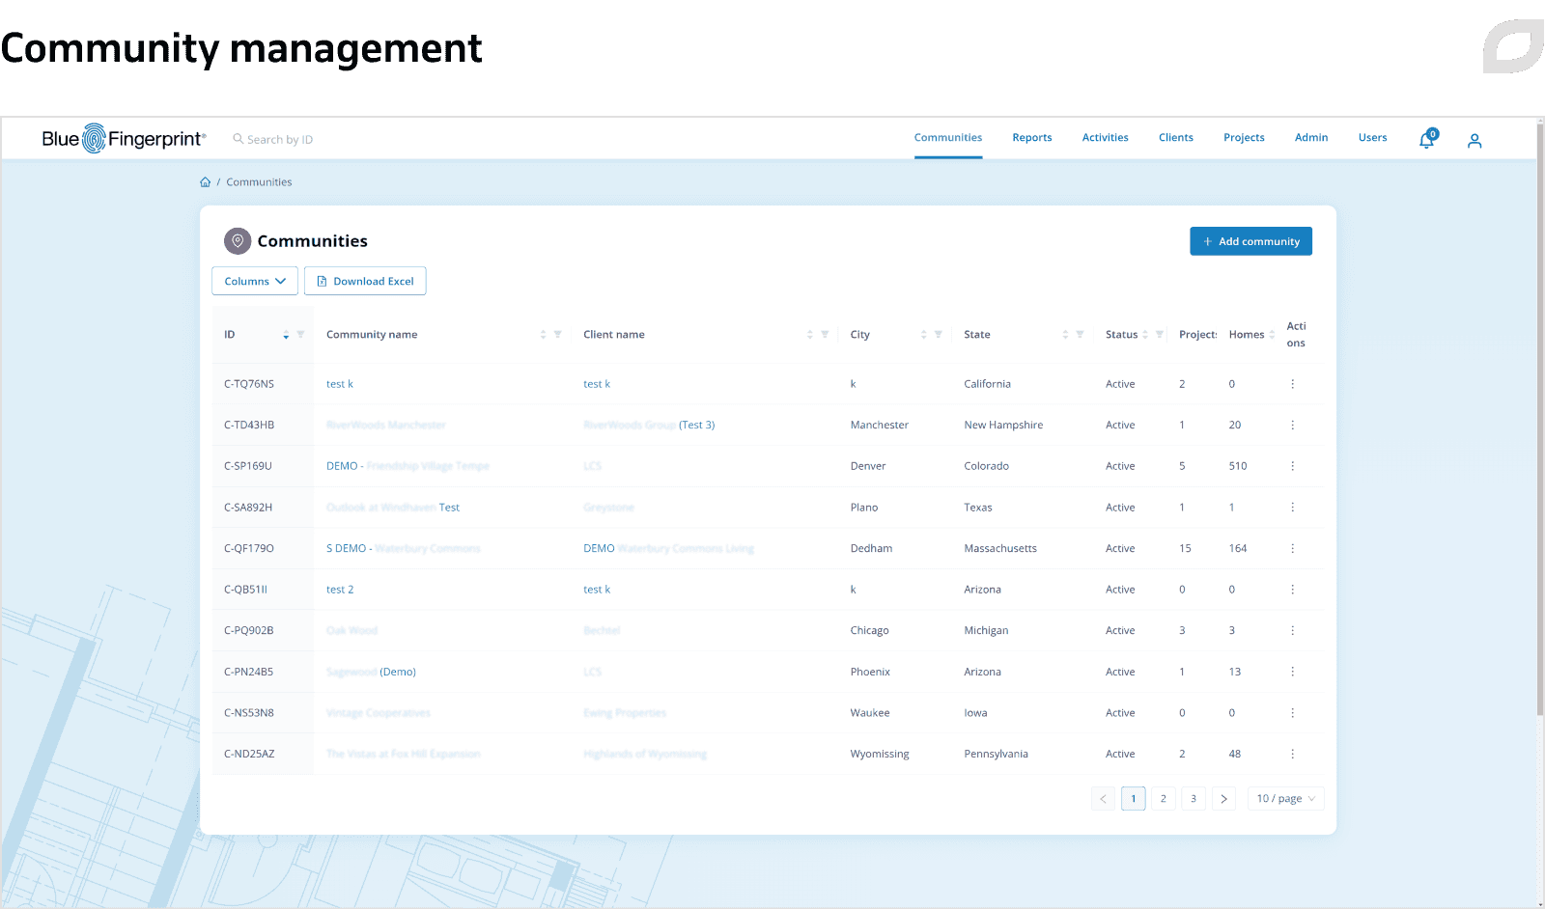Open the notifications bell icon
Image resolution: width=1545 pixels, height=909 pixels.
1427,140
